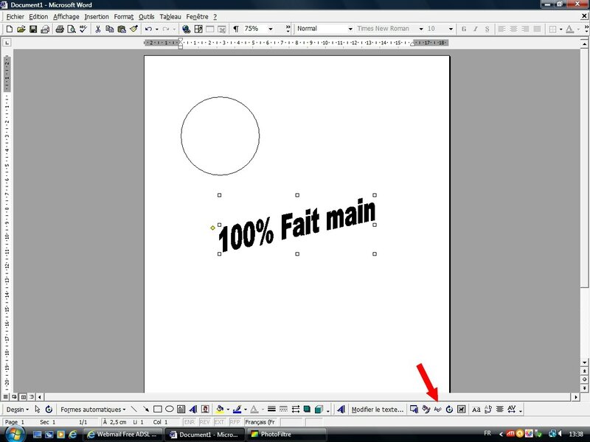
Task: Toggle WordArt same letter heights
Action: (x=476, y=409)
